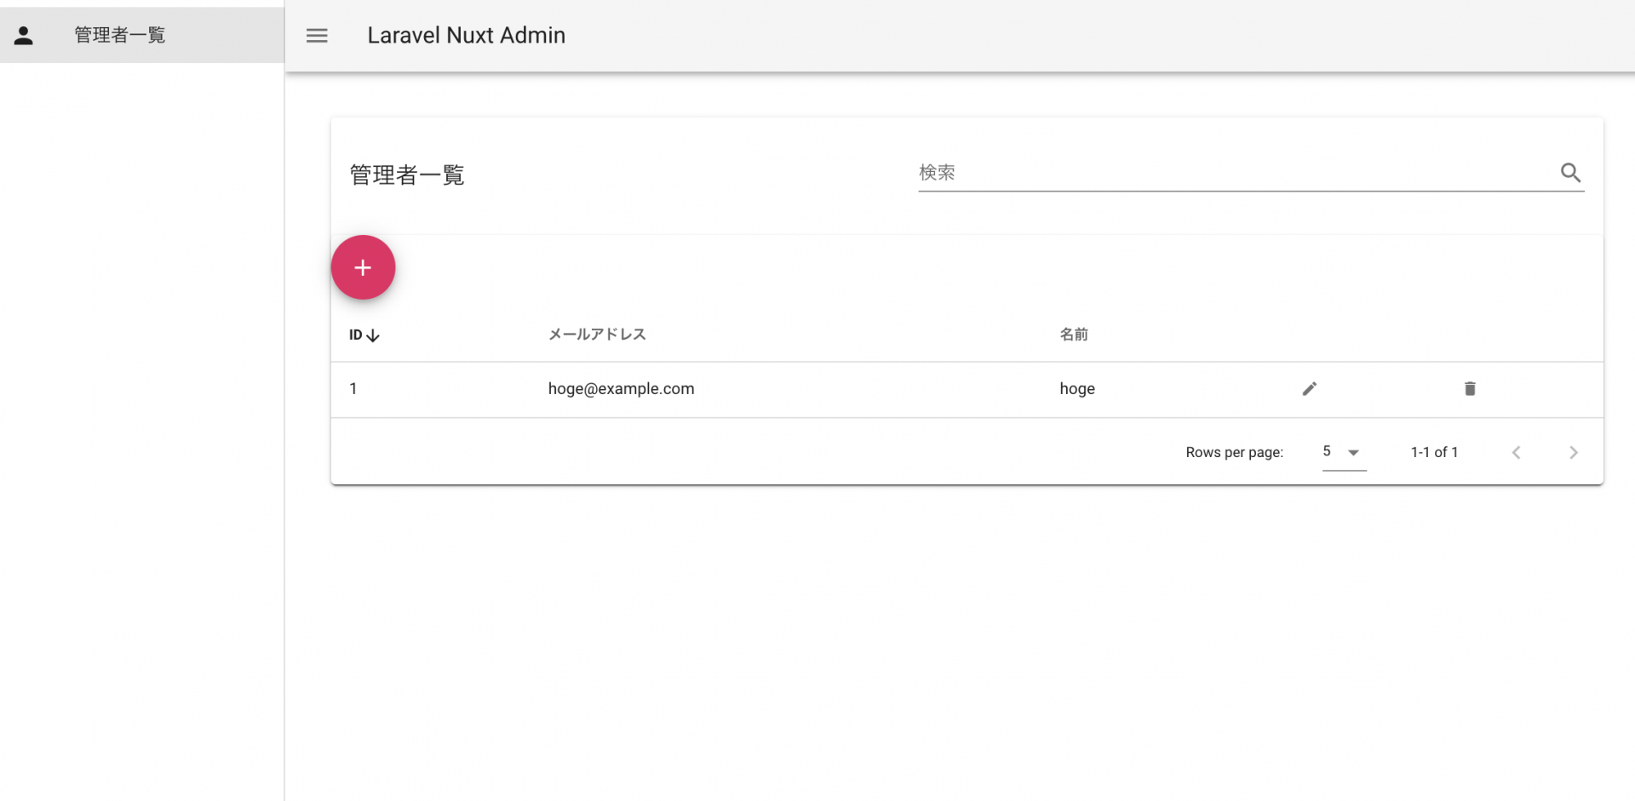Click the magnifier search icon

(x=1570, y=173)
